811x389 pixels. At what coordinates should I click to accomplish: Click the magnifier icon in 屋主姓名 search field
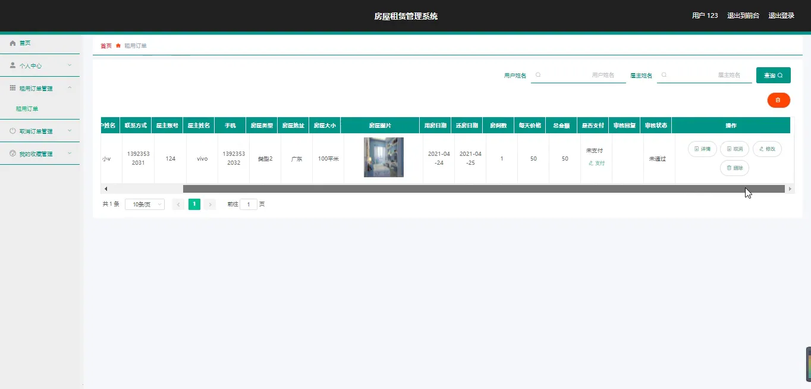(x=664, y=75)
